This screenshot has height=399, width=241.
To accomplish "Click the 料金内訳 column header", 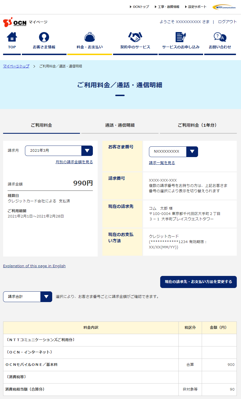I will pos(91,328).
